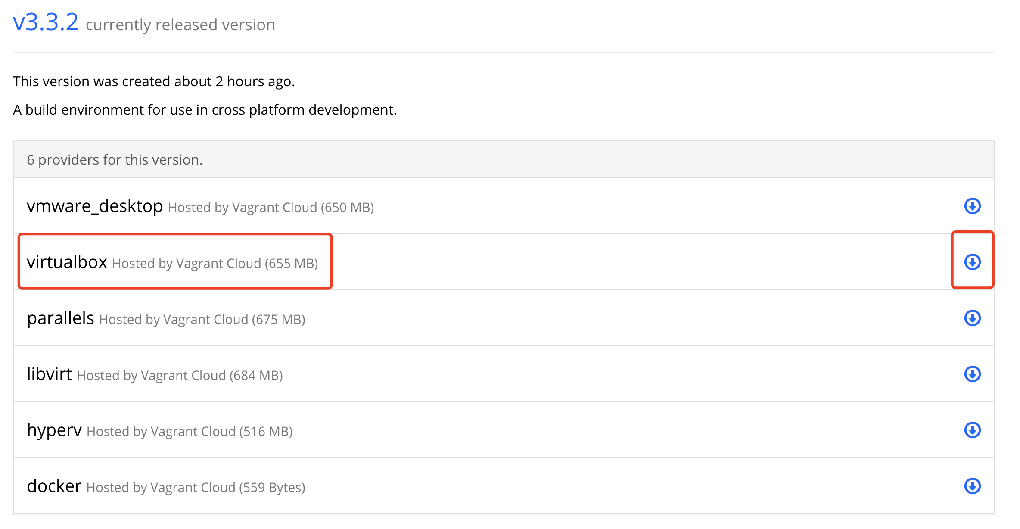
Task: Click the hyperv '516 MB' hosting text
Action: (x=190, y=432)
